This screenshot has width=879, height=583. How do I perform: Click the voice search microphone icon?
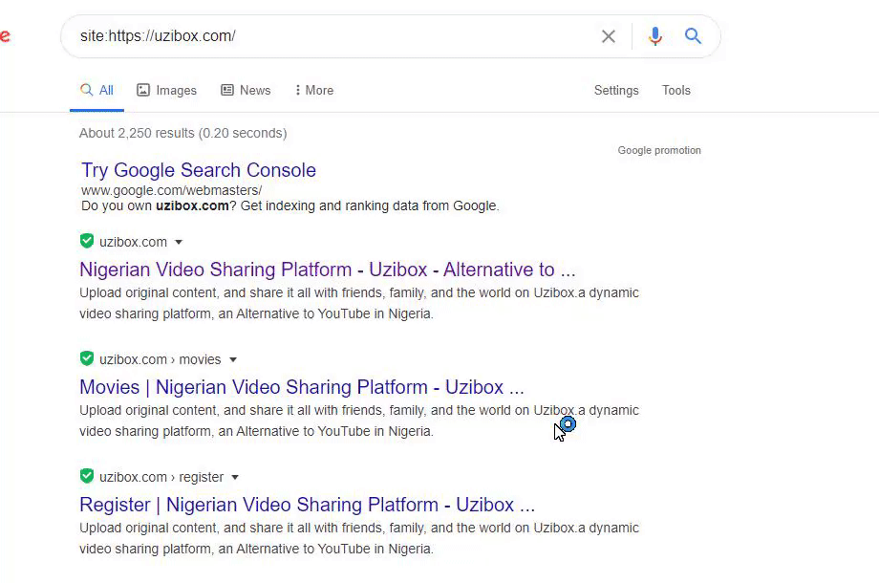tap(654, 36)
